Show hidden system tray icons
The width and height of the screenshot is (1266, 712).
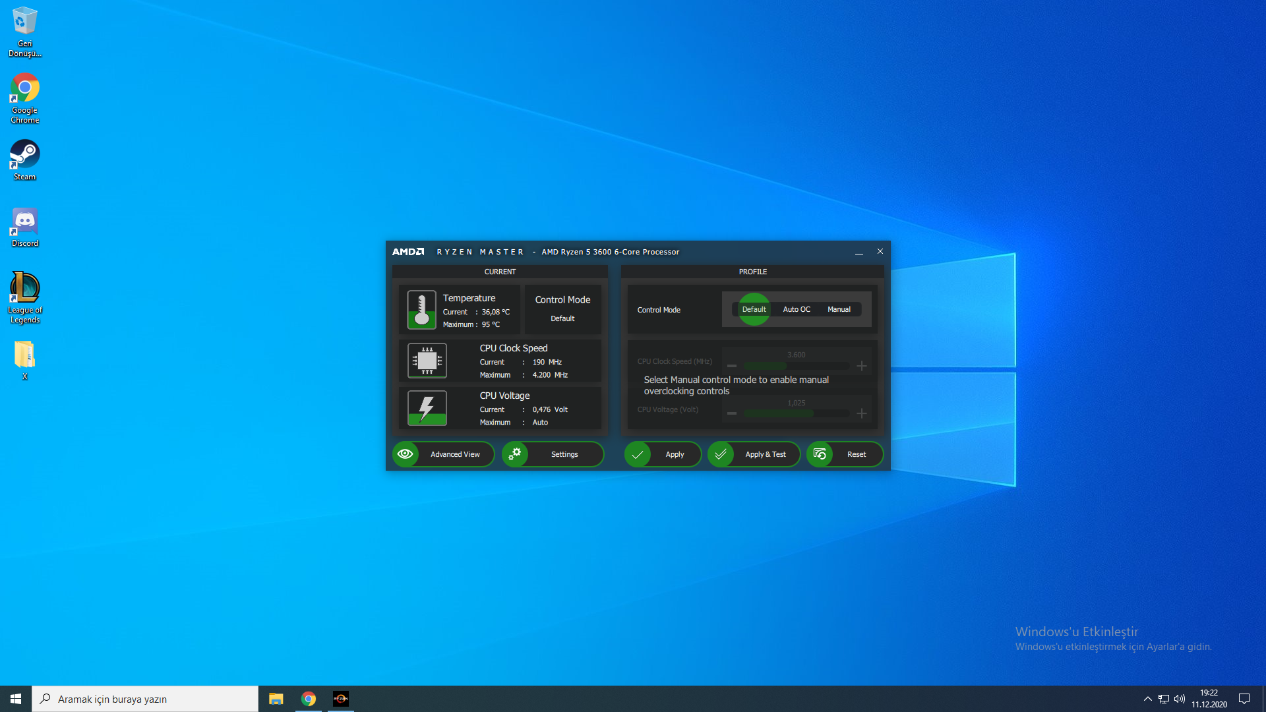point(1147,699)
